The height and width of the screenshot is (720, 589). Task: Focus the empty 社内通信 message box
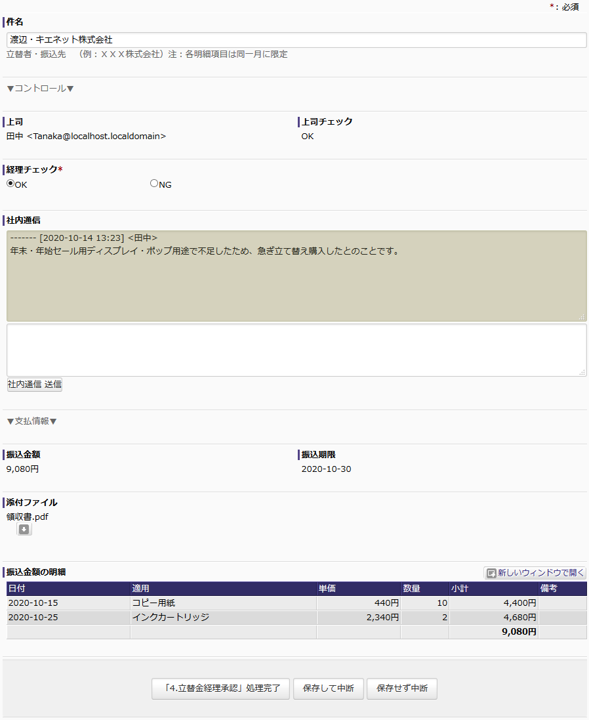pos(296,350)
